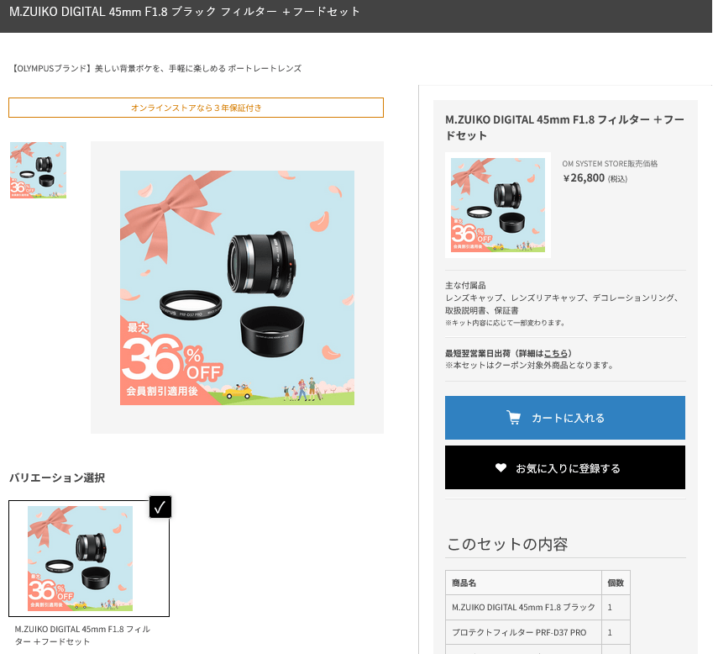713x654 pixels.
Task: Click the black lens hood in the main image
Action: (x=270, y=330)
